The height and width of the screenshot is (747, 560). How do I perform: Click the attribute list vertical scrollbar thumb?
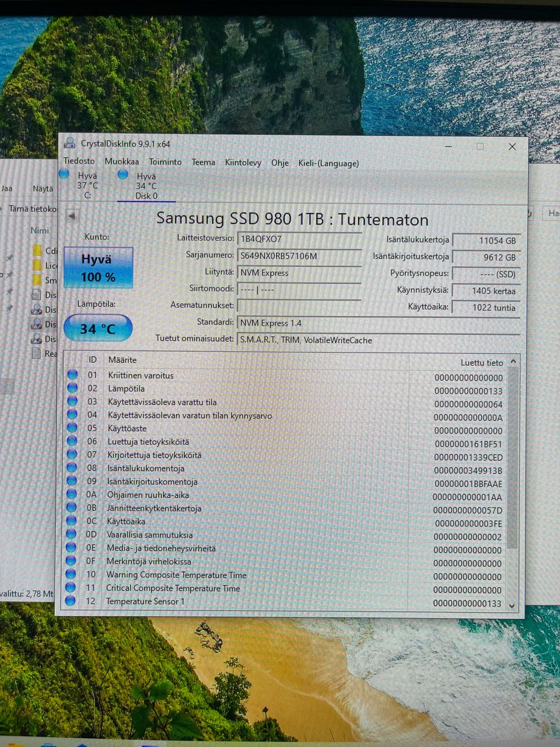tap(513, 458)
